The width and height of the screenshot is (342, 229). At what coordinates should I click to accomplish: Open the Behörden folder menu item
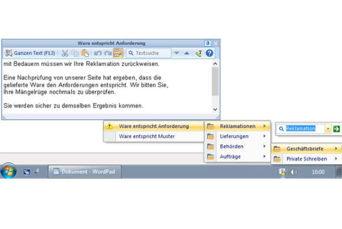[238, 146]
